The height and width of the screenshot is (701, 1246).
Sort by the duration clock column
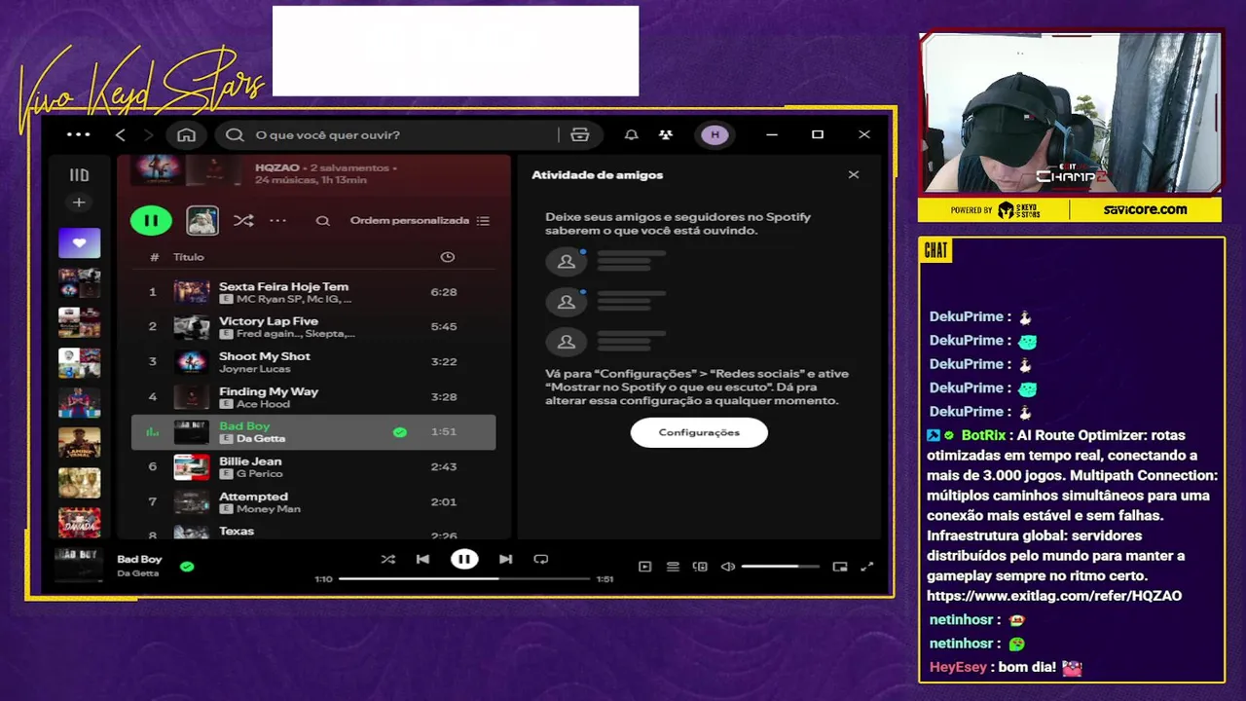tap(448, 257)
